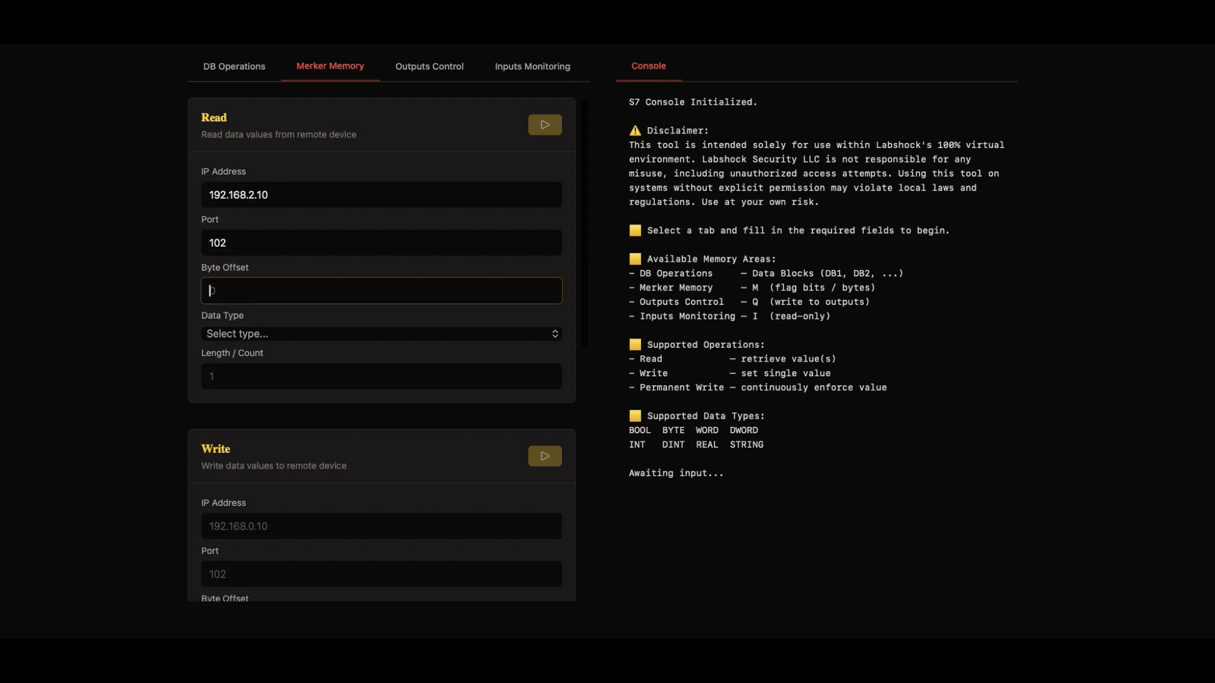1215x683 pixels.
Task: Click the 'Inputs Monitoring – I (read-only)' line
Action: [730, 316]
